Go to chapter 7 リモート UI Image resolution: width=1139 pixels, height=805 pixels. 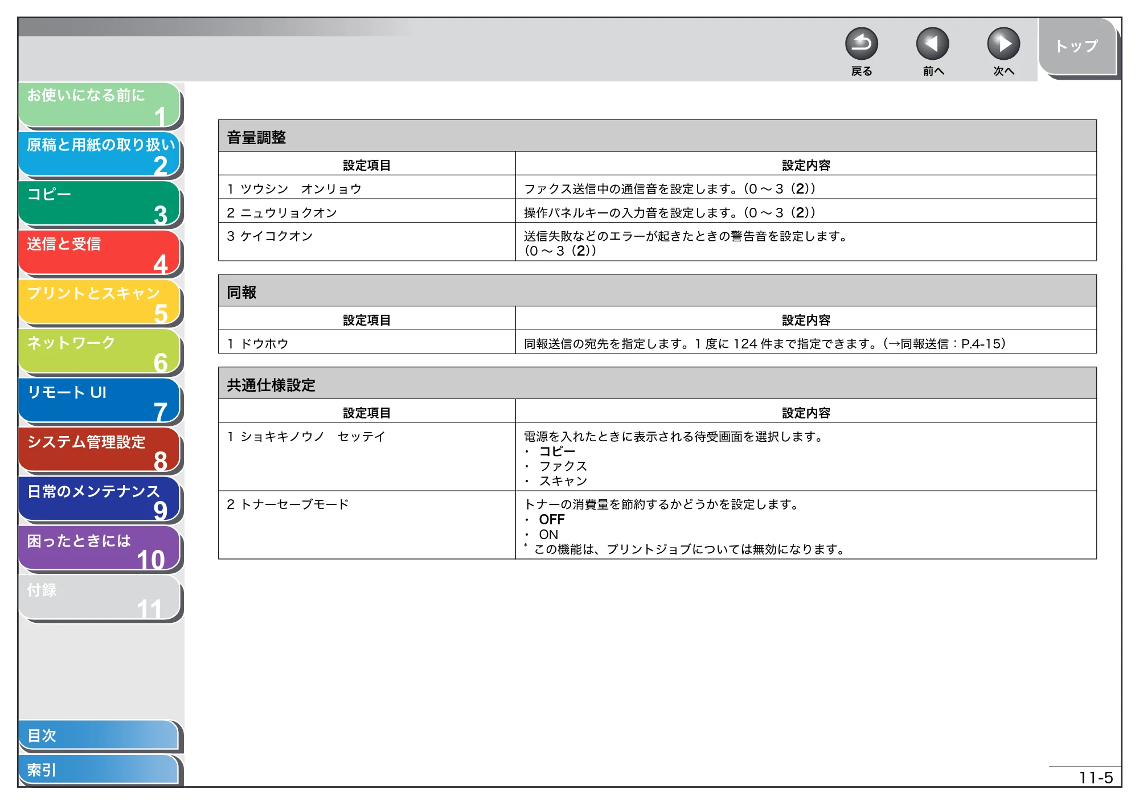coord(100,401)
